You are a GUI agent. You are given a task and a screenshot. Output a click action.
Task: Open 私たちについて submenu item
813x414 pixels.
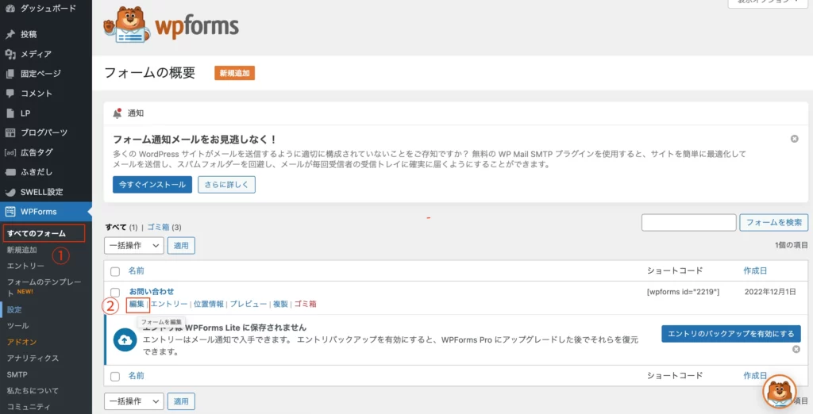[x=33, y=391]
